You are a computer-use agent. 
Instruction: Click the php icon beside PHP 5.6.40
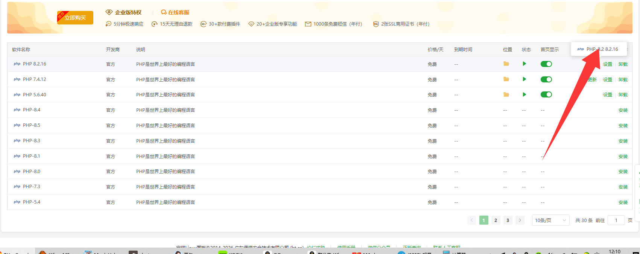(17, 95)
